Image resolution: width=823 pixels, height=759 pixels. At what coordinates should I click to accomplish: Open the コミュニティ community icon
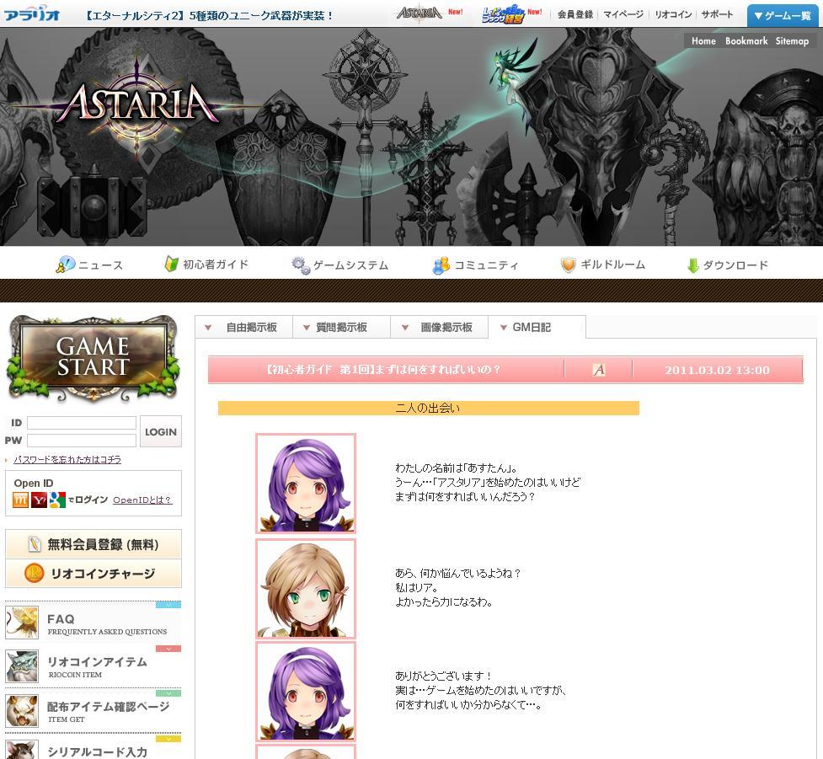(441, 265)
